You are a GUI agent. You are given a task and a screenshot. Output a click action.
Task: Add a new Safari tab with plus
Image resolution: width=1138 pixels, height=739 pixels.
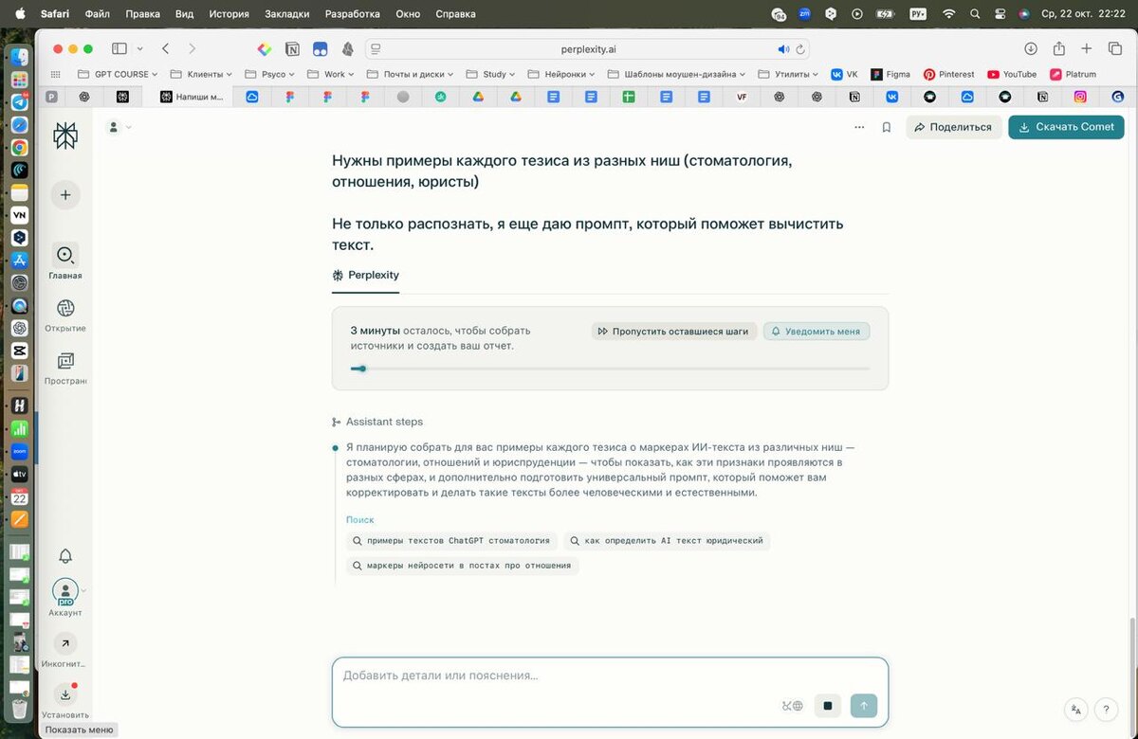point(1087,49)
